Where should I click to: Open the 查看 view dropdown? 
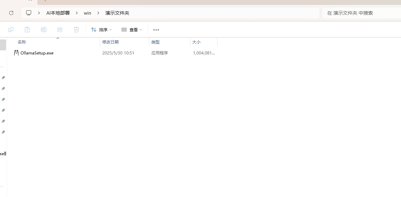[x=132, y=30]
